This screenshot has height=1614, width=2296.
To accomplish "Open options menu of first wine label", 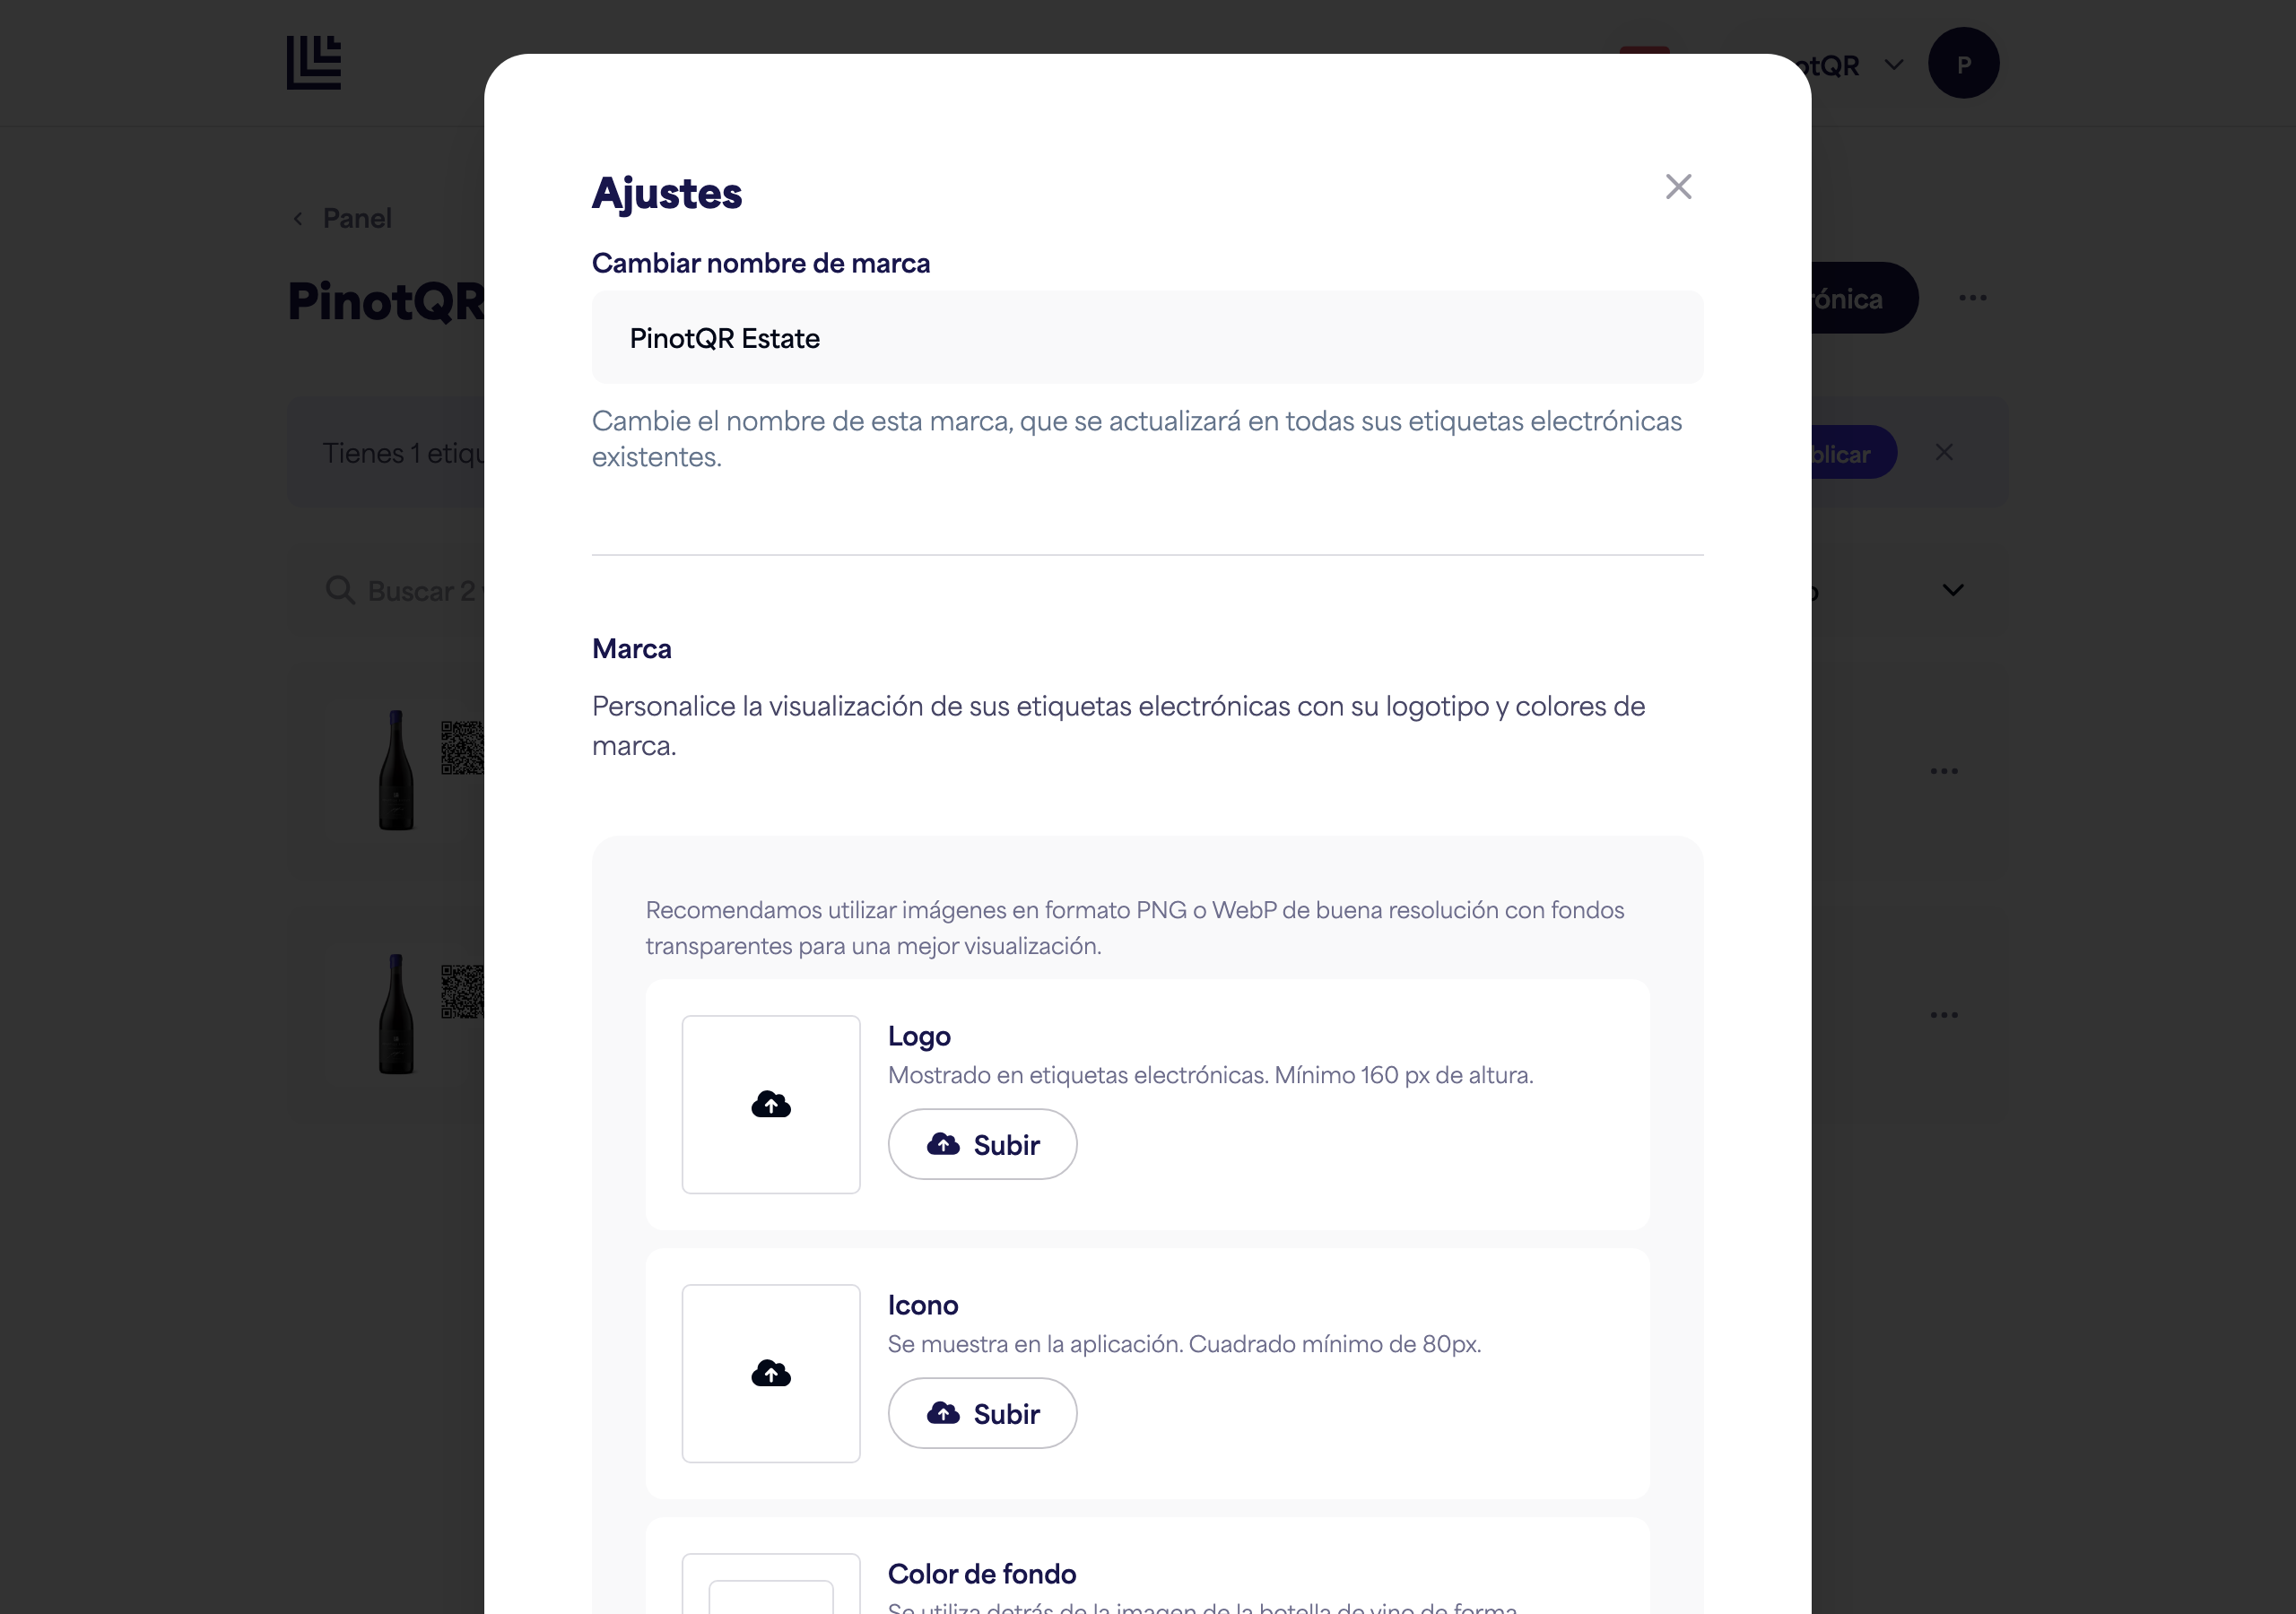I will pos(1943,771).
